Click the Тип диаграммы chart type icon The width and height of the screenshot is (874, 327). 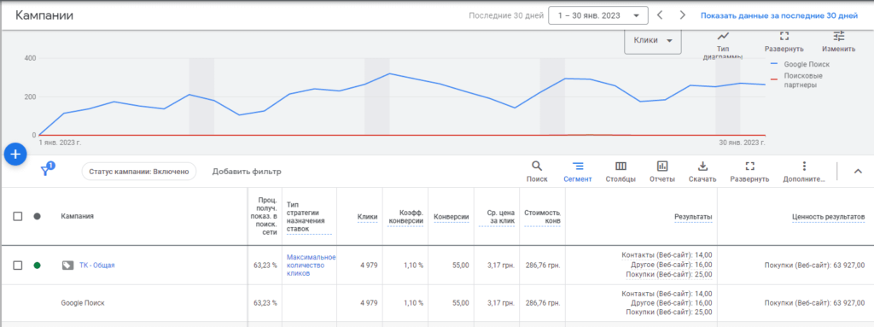[723, 36]
